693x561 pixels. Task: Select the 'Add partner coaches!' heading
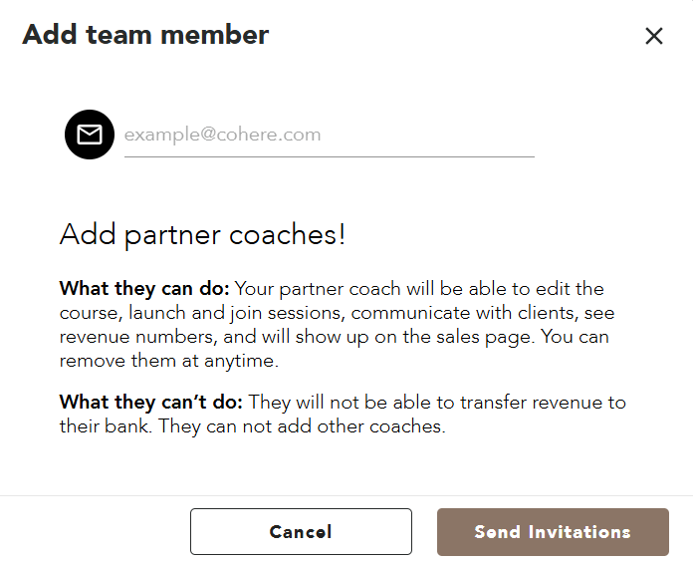coord(202,235)
